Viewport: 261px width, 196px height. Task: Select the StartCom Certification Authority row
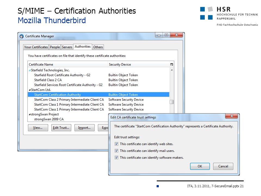[98, 95]
